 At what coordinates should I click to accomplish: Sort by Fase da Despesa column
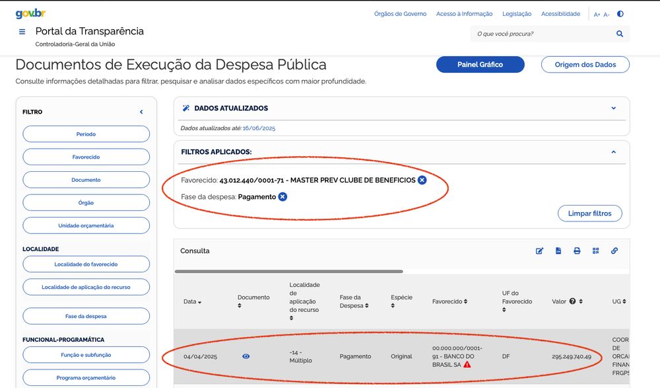coord(366,306)
